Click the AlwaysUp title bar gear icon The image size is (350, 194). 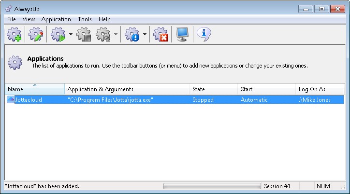9,9
